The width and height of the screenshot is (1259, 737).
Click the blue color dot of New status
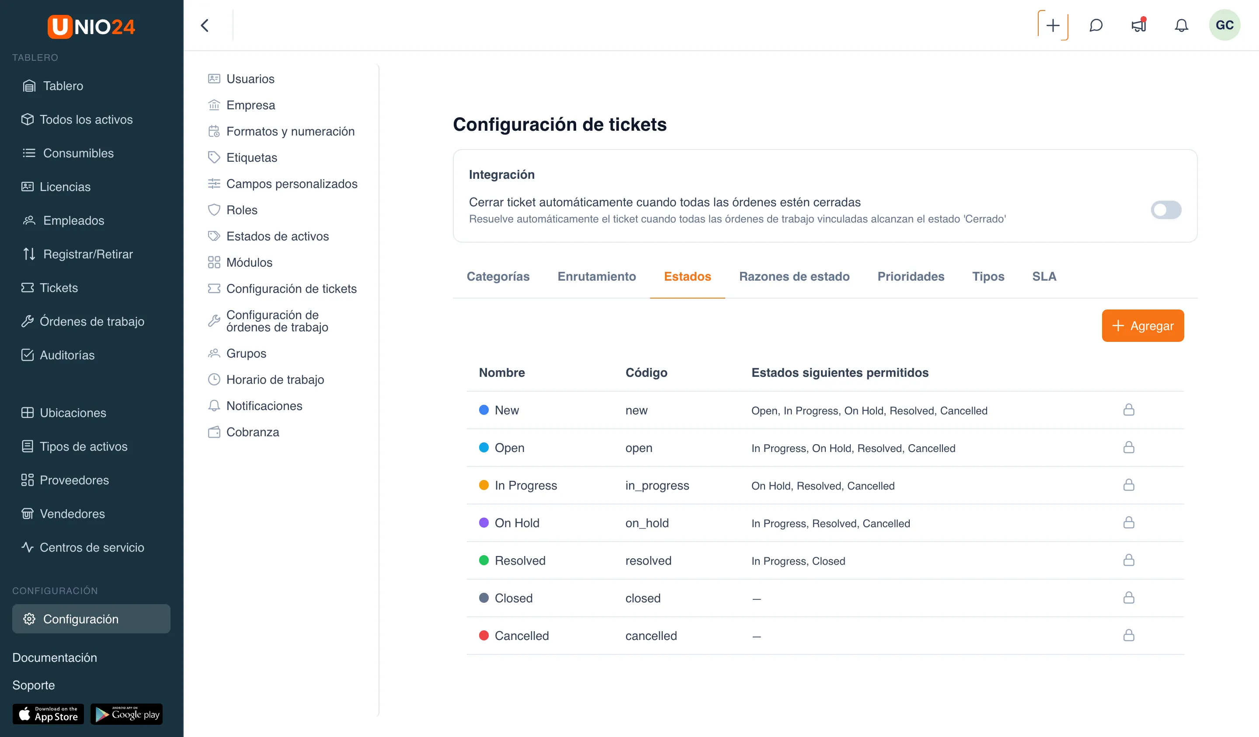[x=483, y=410]
